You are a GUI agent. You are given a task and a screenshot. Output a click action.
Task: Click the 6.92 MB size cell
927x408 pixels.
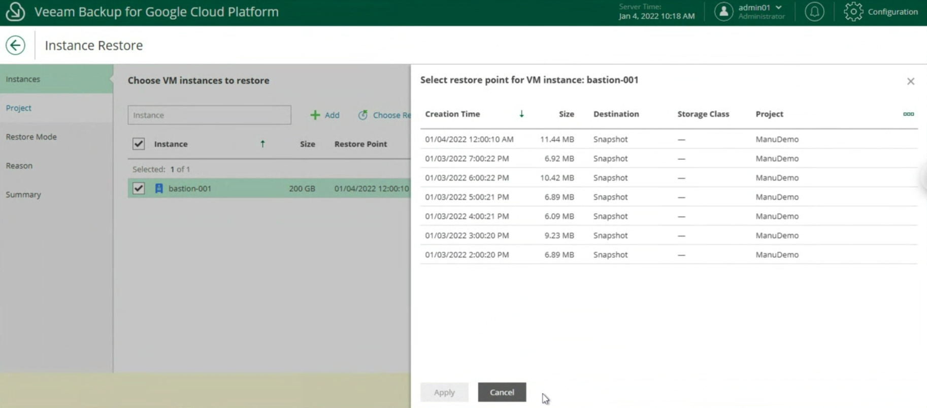click(x=559, y=158)
